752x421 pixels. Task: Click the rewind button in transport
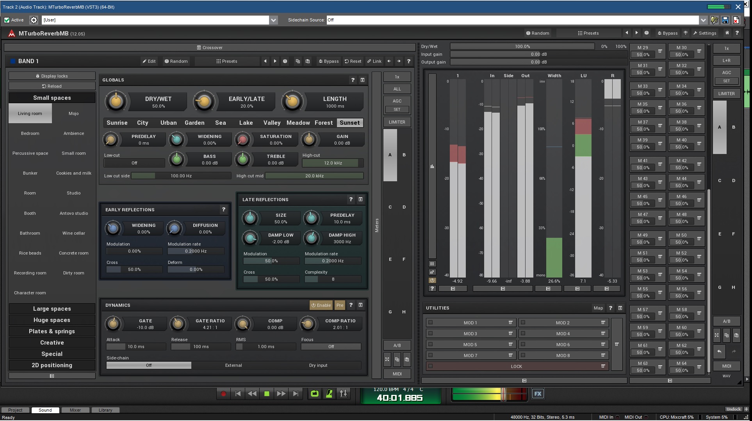tap(252, 394)
